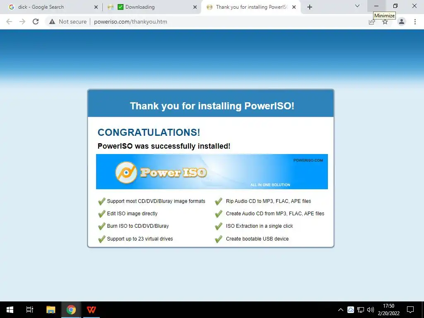Open the Chrome three-dot menu

coord(415,22)
